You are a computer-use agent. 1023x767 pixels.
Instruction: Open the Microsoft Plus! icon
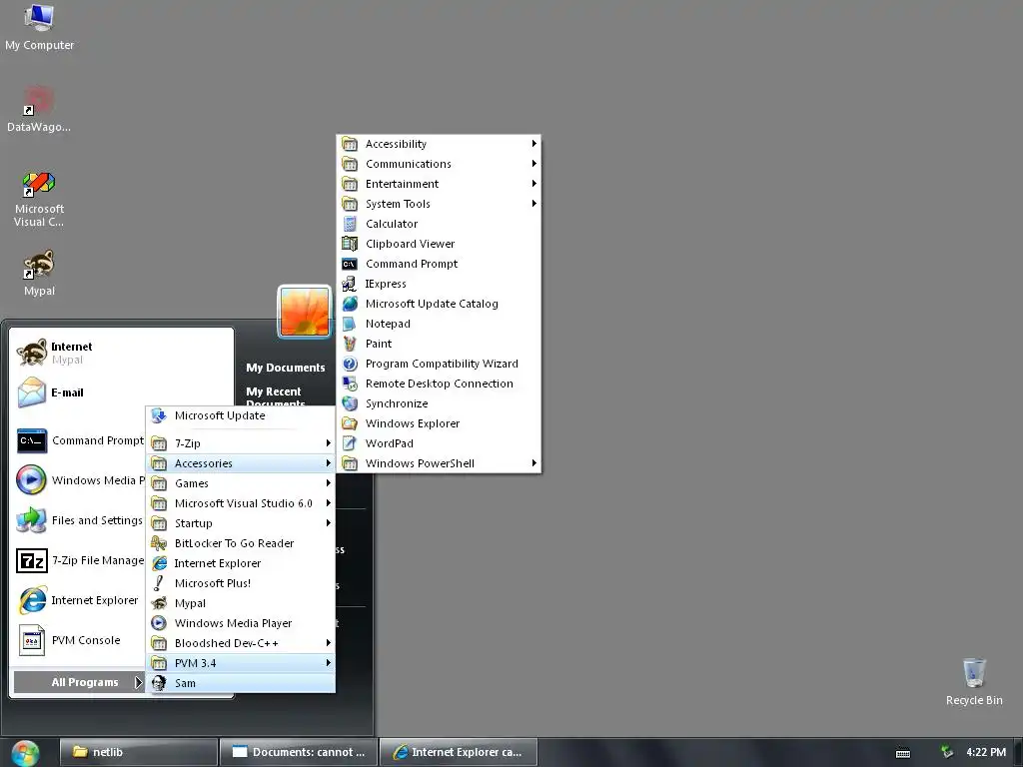pyautogui.click(x=159, y=583)
